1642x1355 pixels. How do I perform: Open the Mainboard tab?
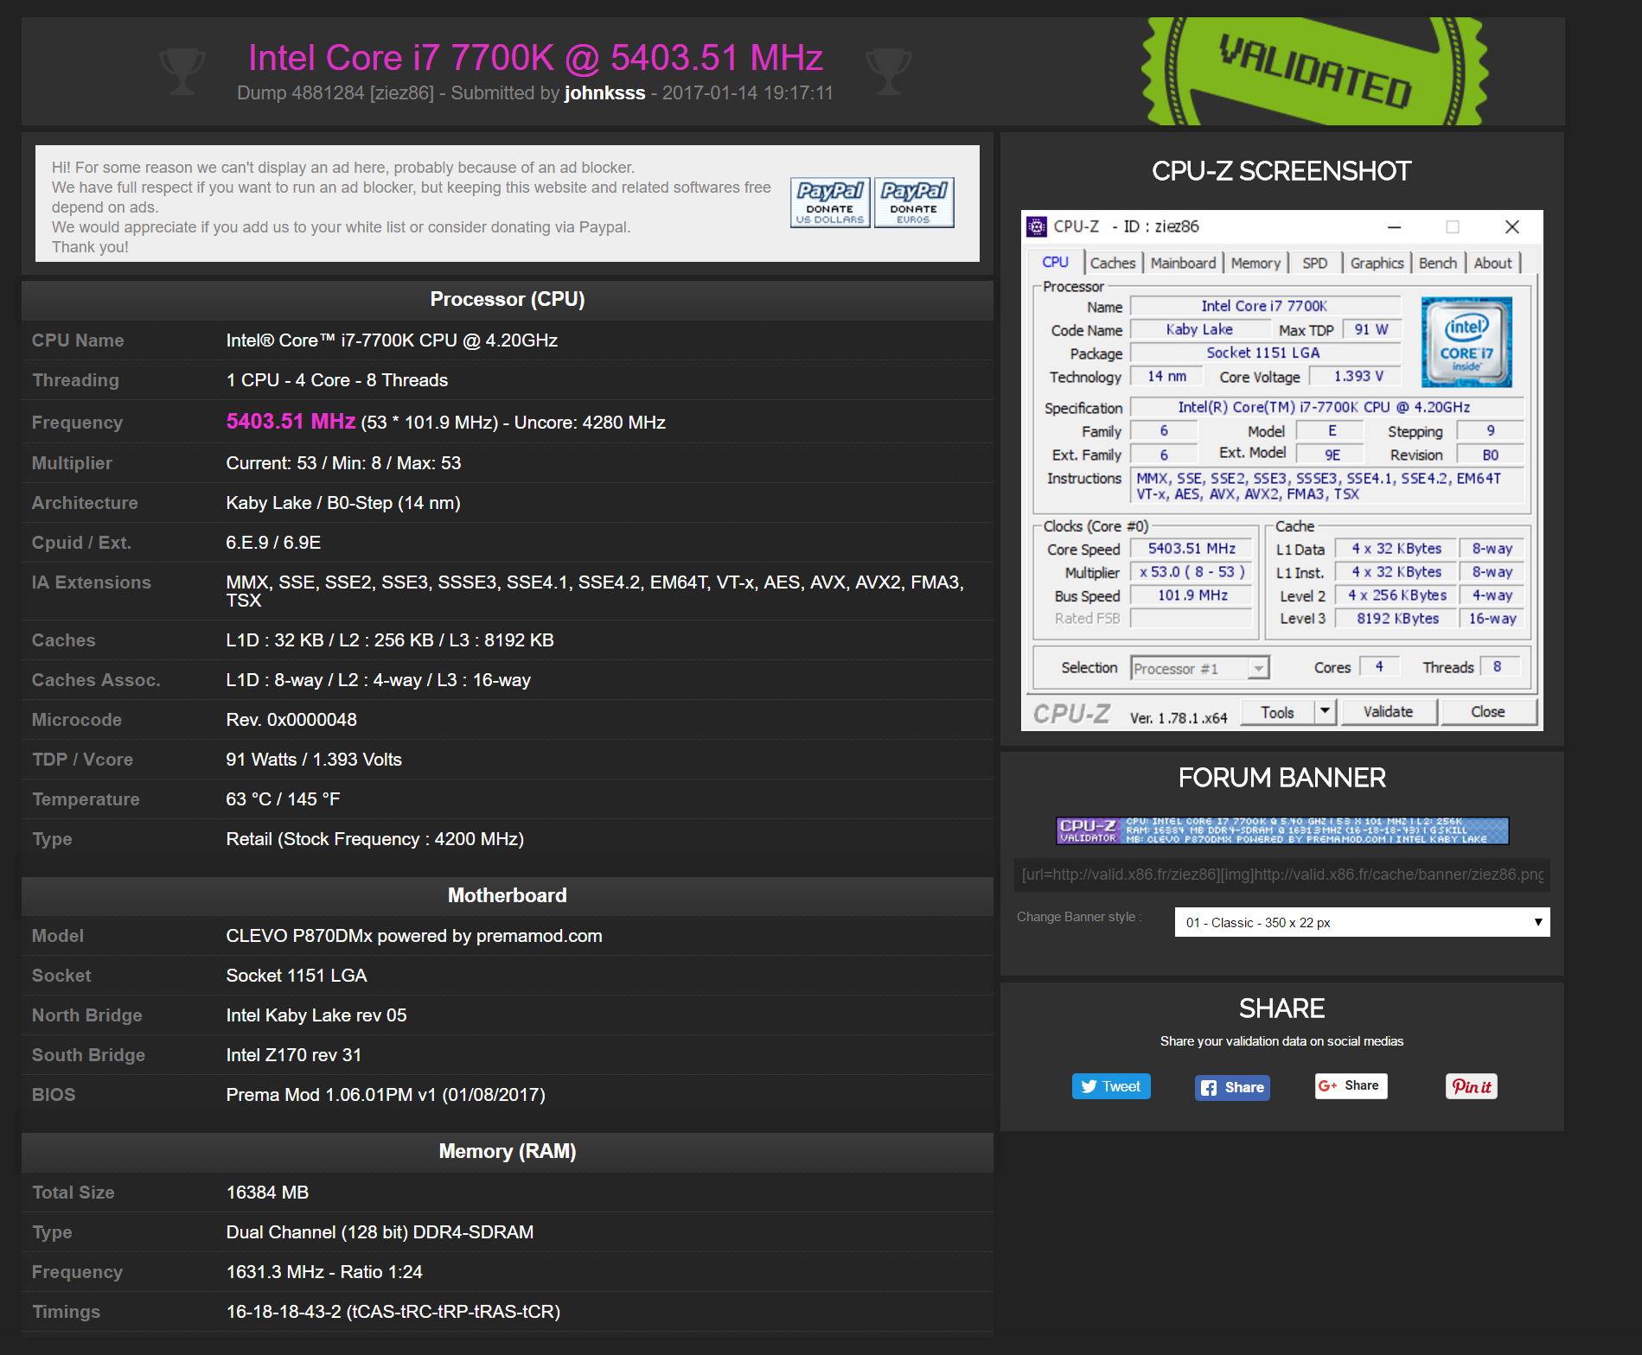1183,263
